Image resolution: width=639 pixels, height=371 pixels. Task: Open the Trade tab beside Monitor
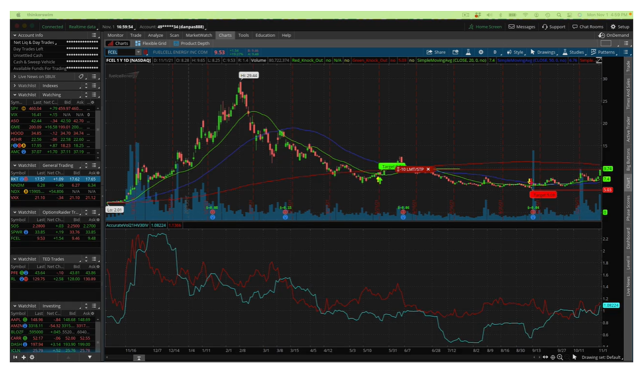pos(136,35)
